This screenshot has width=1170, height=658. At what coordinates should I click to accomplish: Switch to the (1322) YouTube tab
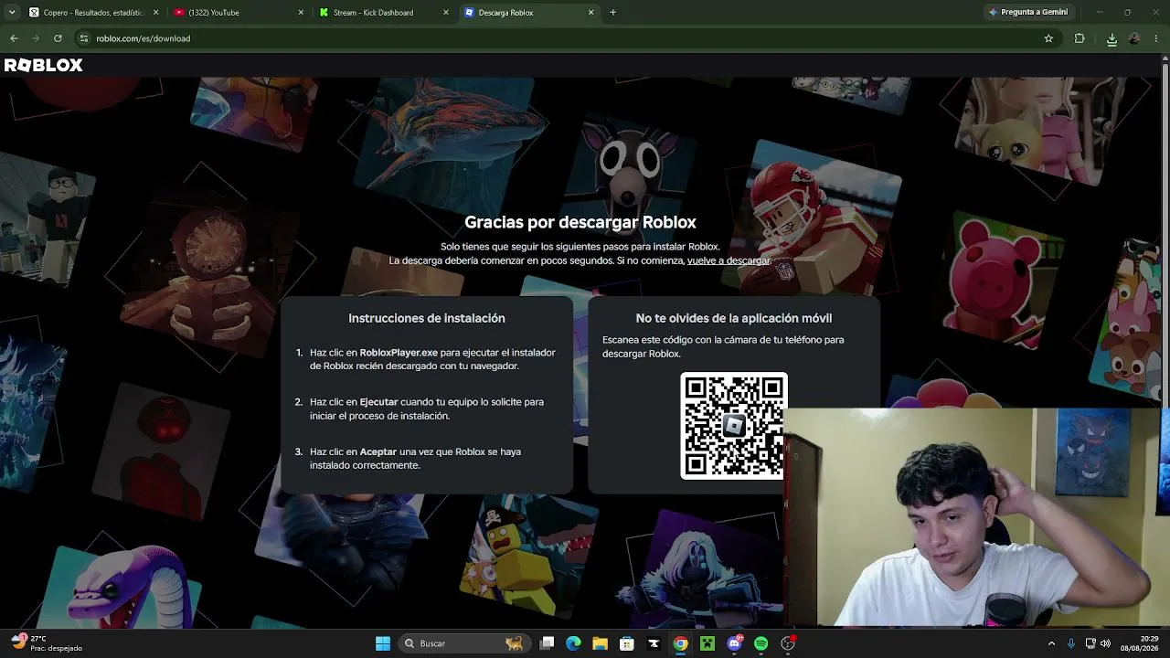click(239, 13)
